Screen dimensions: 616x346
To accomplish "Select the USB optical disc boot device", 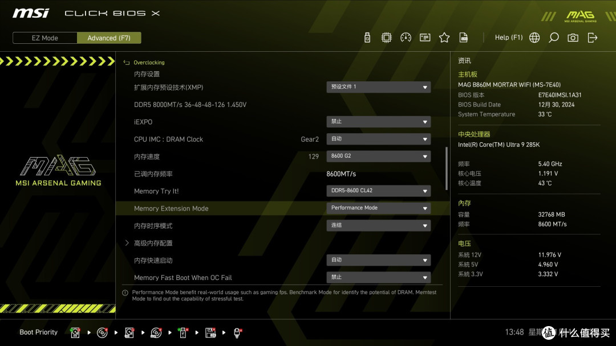I will click(x=156, y=333).
